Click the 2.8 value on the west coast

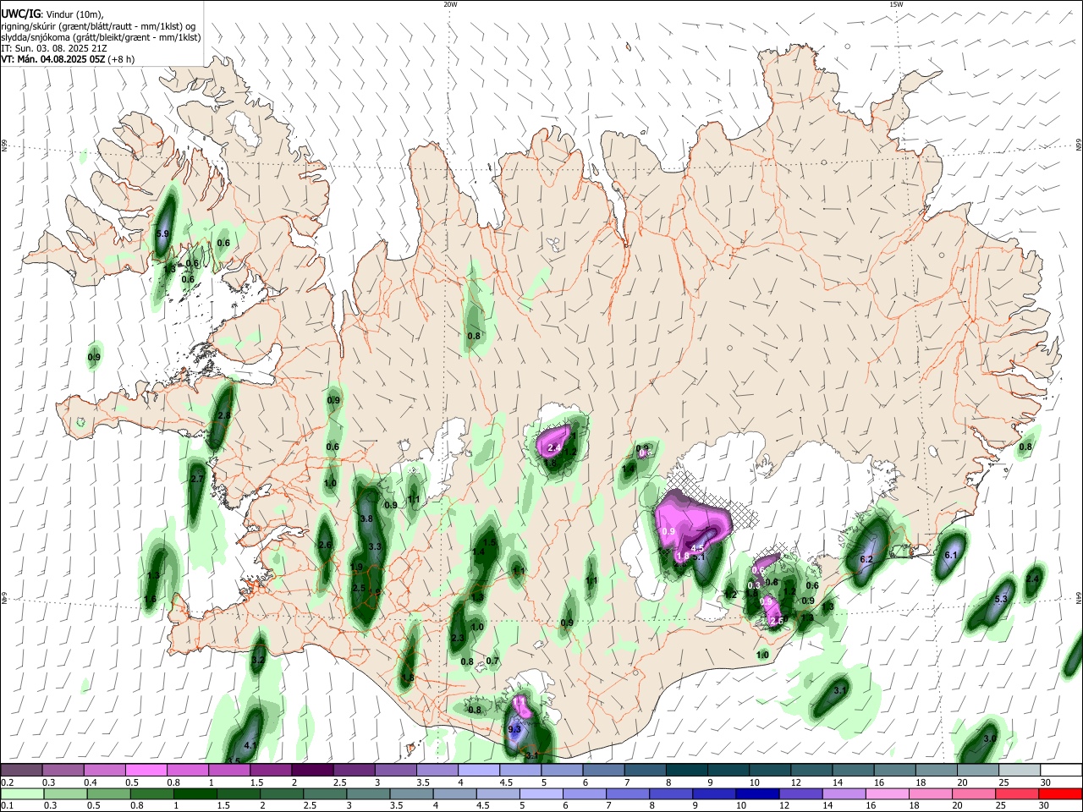(224, 415)
